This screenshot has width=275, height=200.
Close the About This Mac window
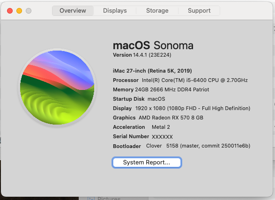coord(10,11)
